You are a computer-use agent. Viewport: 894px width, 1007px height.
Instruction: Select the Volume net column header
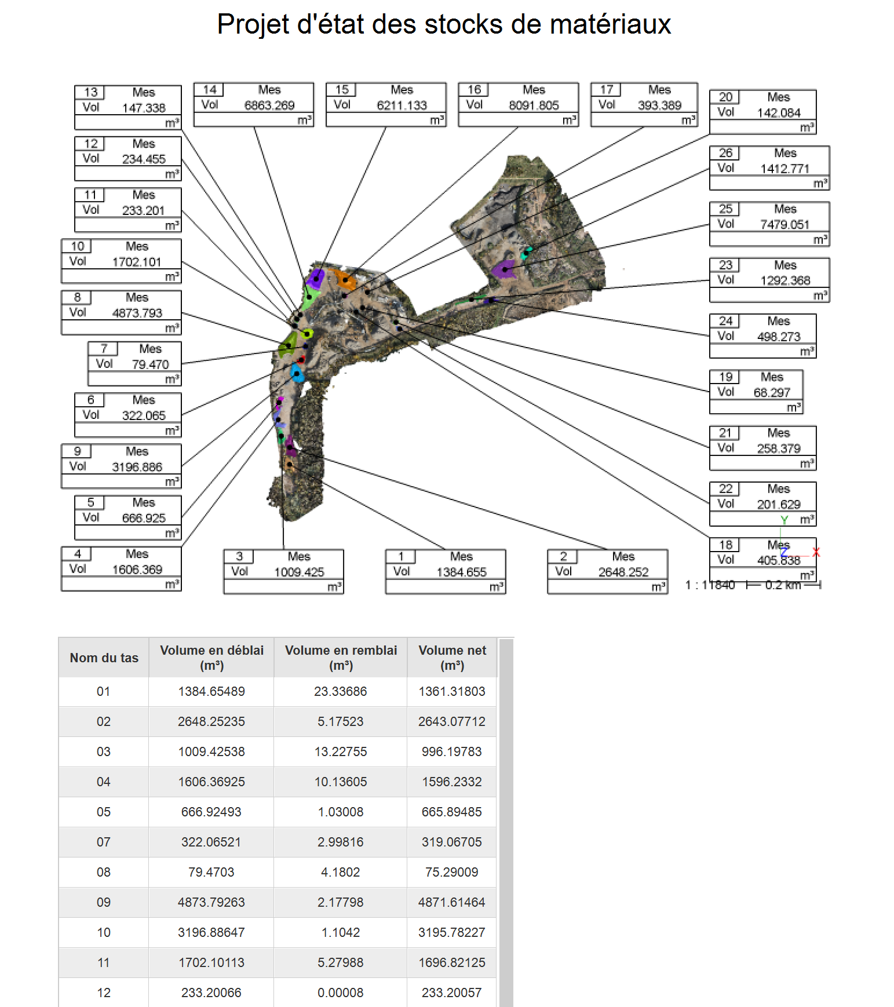pyautogui.click(x=452, y=658)
